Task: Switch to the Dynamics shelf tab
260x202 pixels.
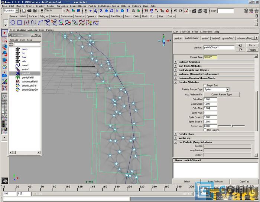Action: (91, 16)
